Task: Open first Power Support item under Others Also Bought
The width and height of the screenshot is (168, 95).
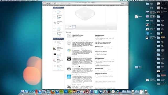Action: pos(58,43)
